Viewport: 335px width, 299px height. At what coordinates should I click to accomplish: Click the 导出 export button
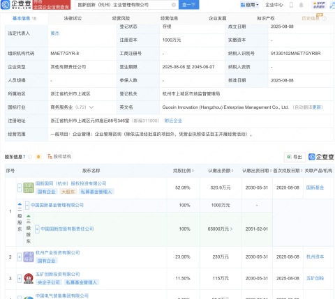pyautogui.click(x=295, y=157)
